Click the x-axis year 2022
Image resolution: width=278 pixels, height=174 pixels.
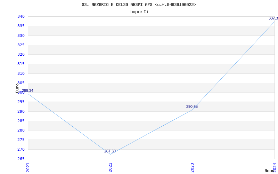pos(110,167)
